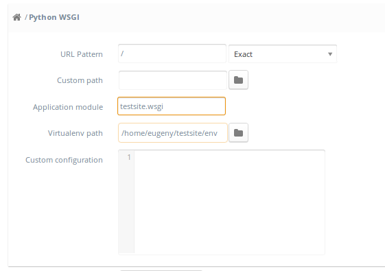
Task: Open the Exact match type dropdown
Action: pyautogui.click(x=283, y=54)
